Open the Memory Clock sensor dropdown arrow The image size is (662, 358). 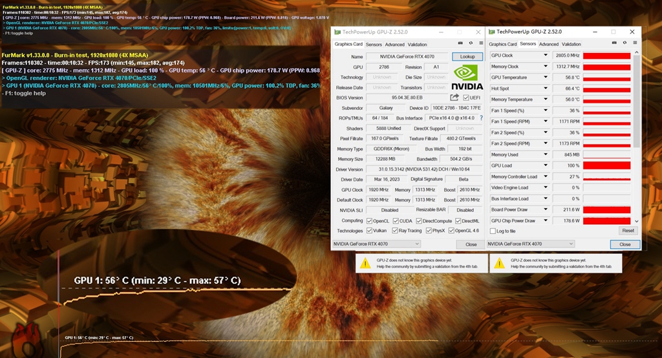546,67
